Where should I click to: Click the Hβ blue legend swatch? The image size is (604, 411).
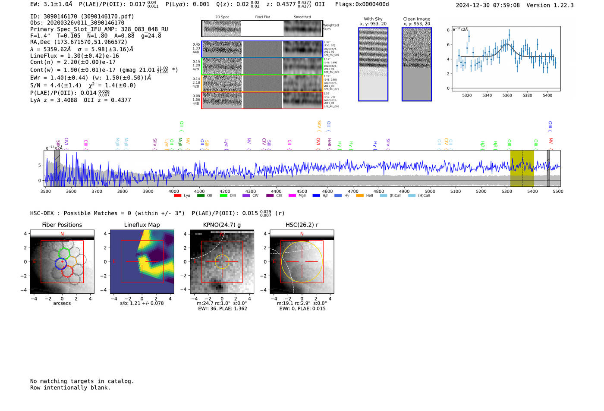pos(316,196)
